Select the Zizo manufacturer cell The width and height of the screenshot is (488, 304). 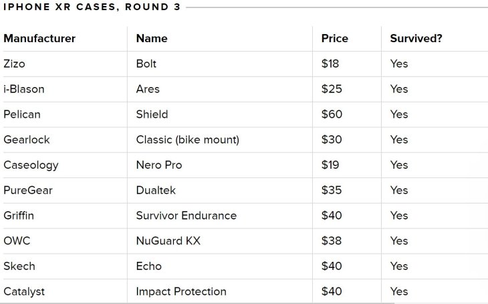click(x=15, y=64)
